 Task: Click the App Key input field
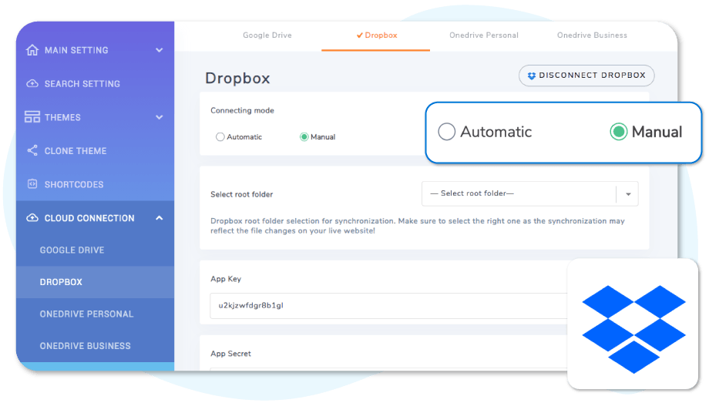[x=385, y=305]
